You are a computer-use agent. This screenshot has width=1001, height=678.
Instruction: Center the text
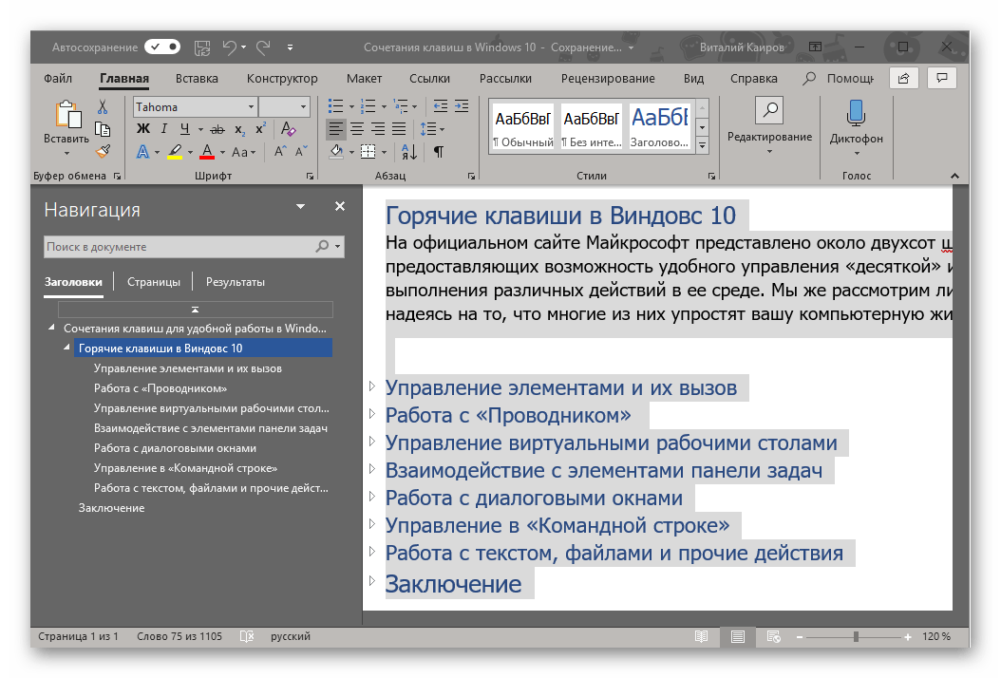coord(357,129)
